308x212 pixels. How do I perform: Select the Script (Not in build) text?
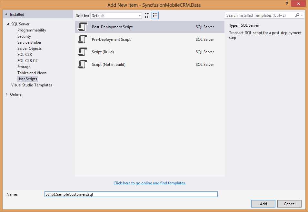(x=109, y=64)
